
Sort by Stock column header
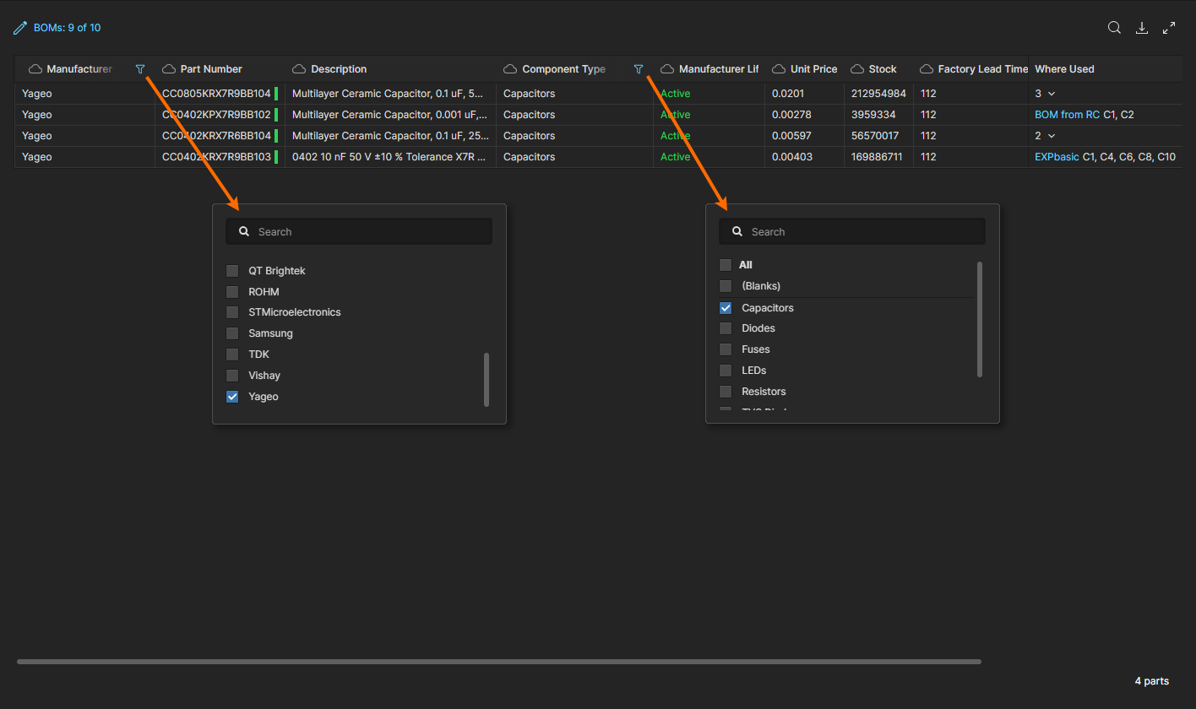883,69
